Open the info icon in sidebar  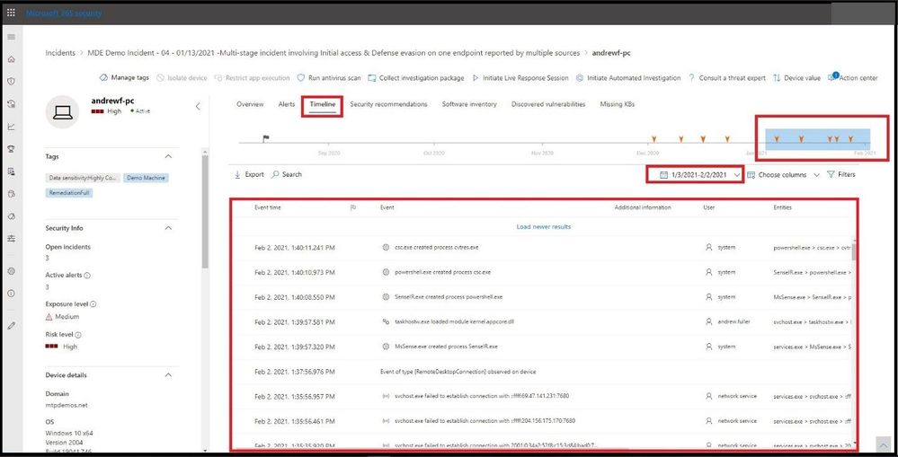(11, 294)
